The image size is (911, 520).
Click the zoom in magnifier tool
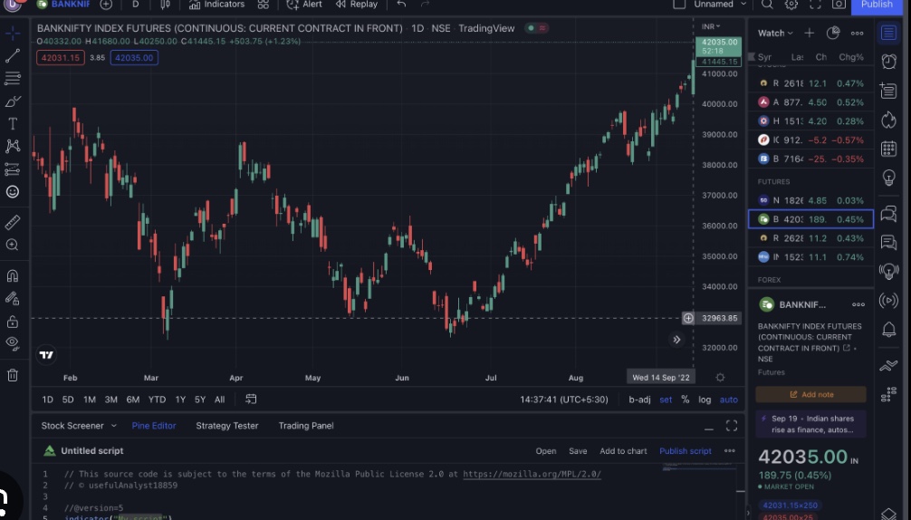click(13, 245)
